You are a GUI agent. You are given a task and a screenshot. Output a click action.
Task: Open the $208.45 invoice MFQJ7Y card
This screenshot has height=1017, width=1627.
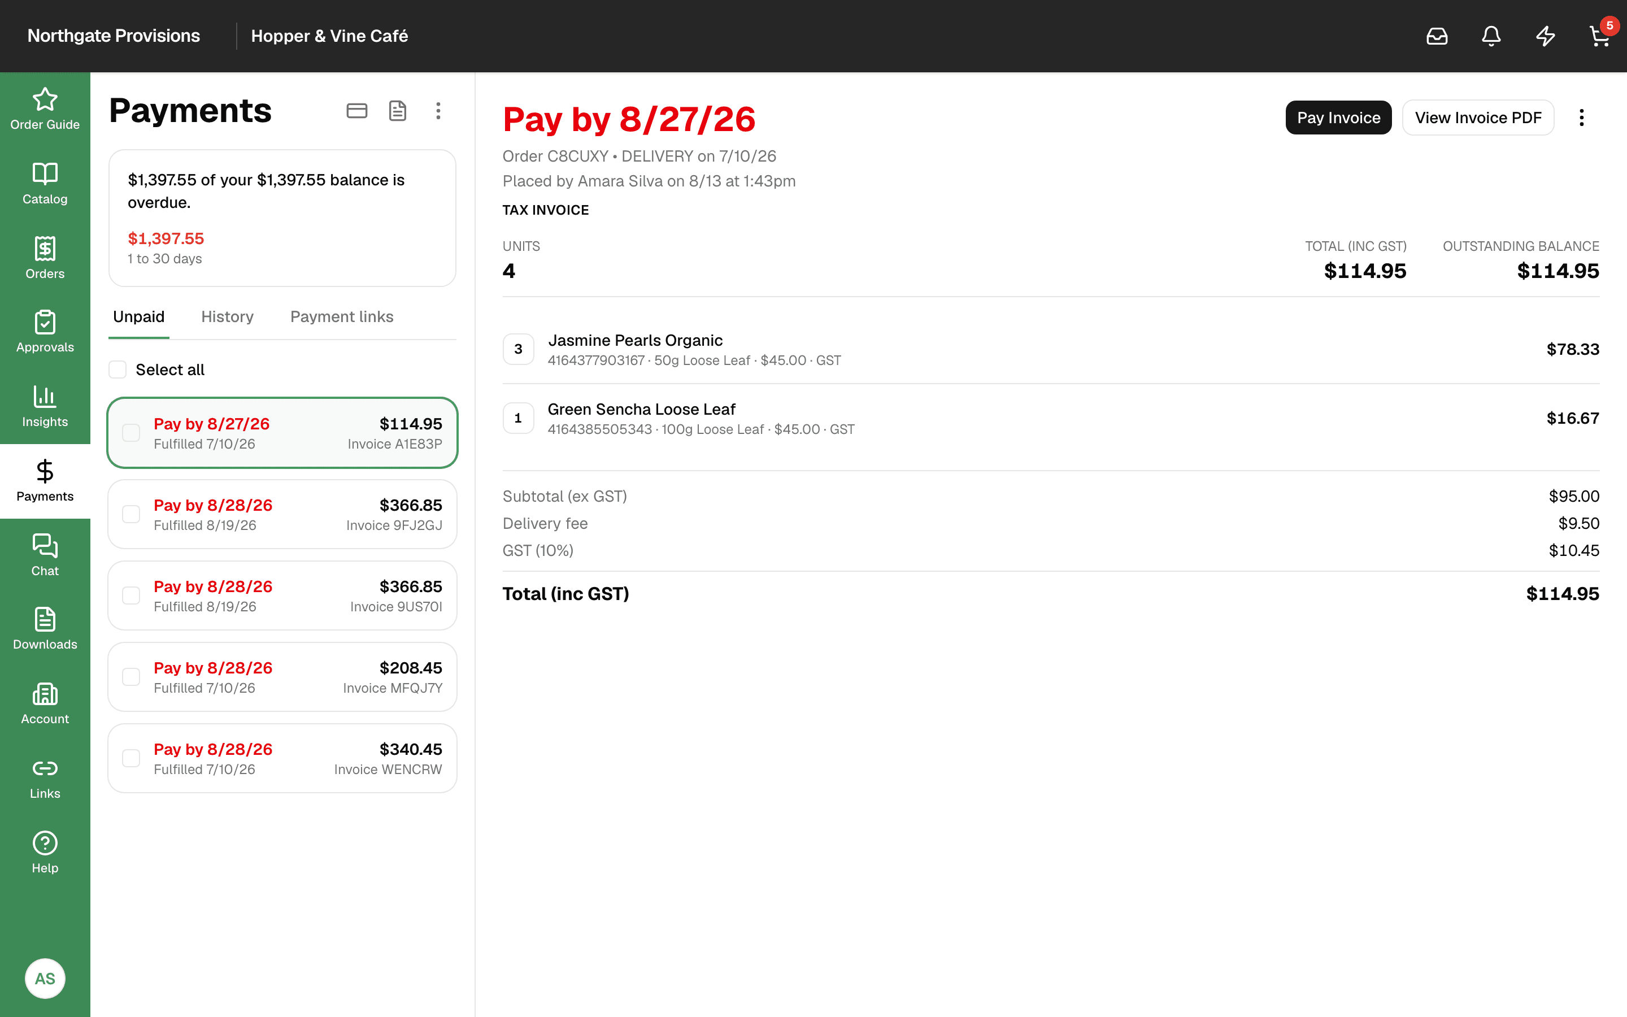coord(282,677)
